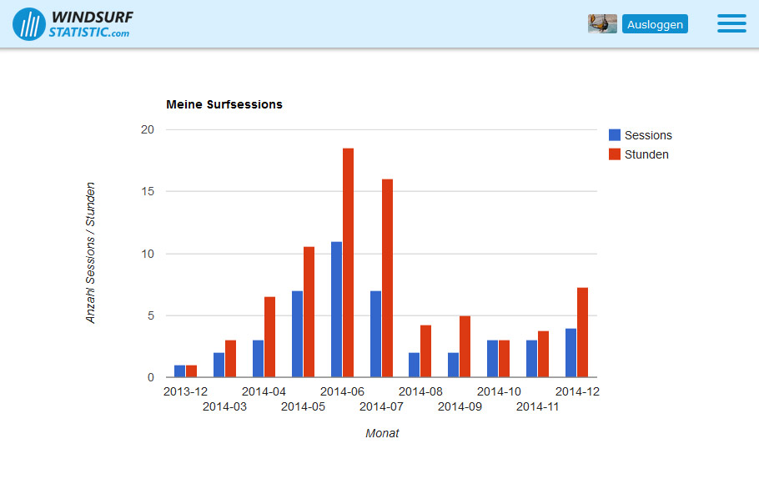Click the Windsurf Statistic logo icon
Viewport: 759px width, 479px height.
click(28, 24)
